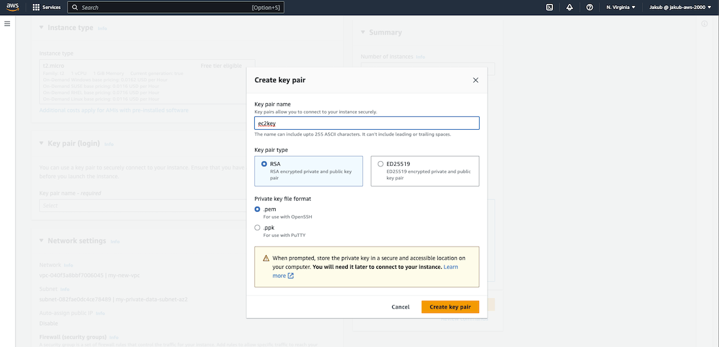Click the AWS logo home icon

tap(12, 7)
